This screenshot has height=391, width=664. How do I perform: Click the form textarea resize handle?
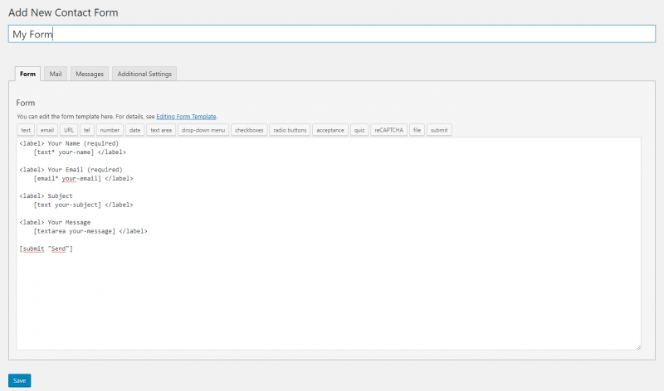click(638, 347)
